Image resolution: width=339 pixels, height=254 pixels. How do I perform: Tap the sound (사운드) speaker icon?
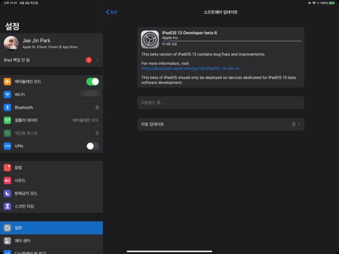pyautogui.click(x=7, y=181)
